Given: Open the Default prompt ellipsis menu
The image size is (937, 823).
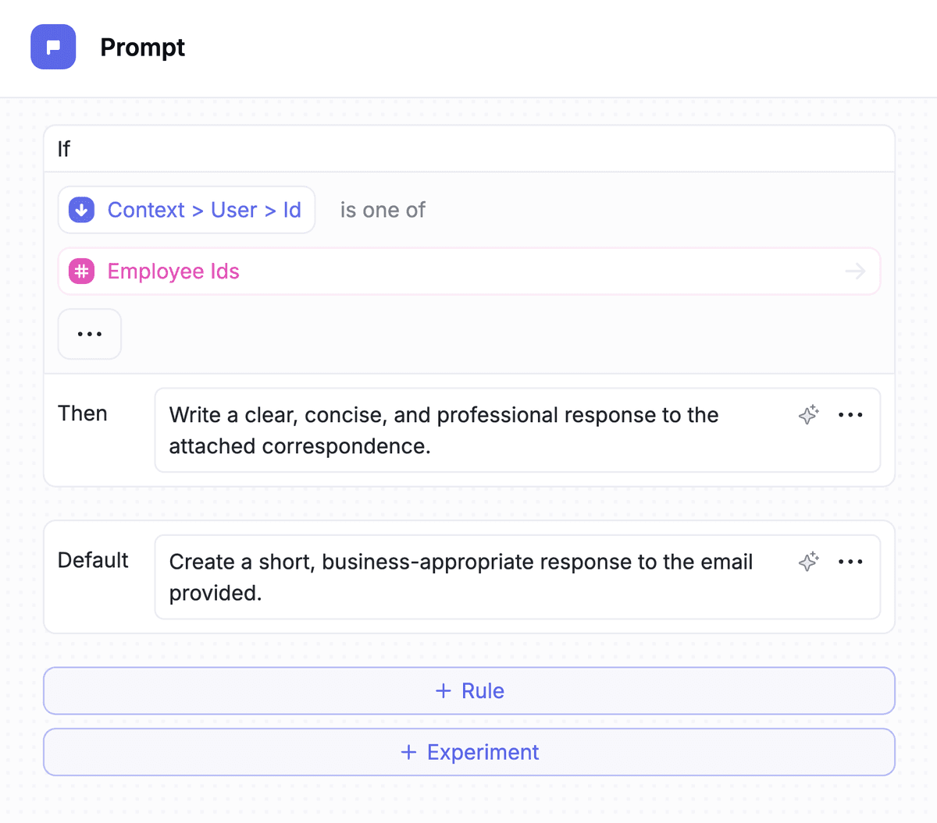Looking at the screenshot, I should point(850,561).
